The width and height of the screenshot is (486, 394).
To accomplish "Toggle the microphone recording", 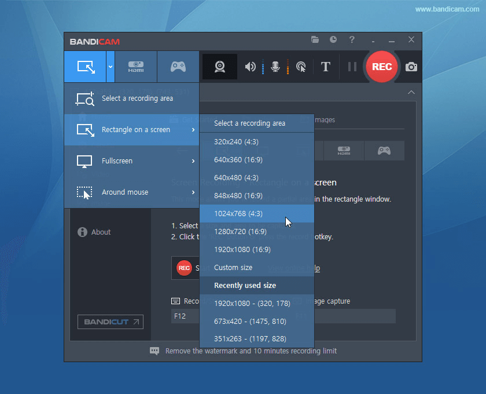I will click(275, 67).
